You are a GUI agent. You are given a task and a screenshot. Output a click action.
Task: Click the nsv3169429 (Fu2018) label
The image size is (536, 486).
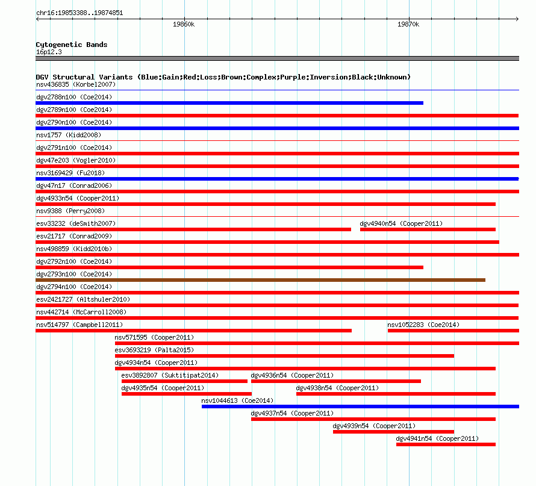pyautogui.click(x=70, y=173)
